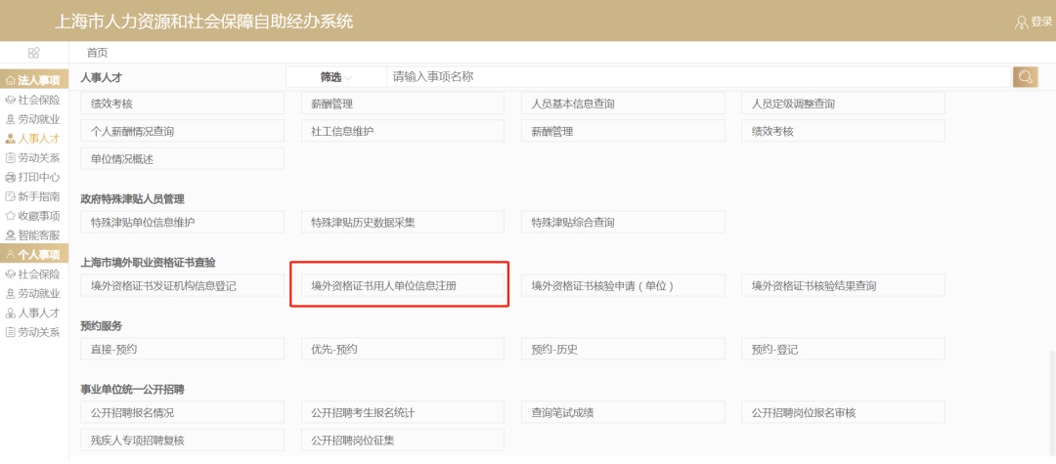
Task: Open 公开招聘岗位报名审核
Action: click(843, 413)
